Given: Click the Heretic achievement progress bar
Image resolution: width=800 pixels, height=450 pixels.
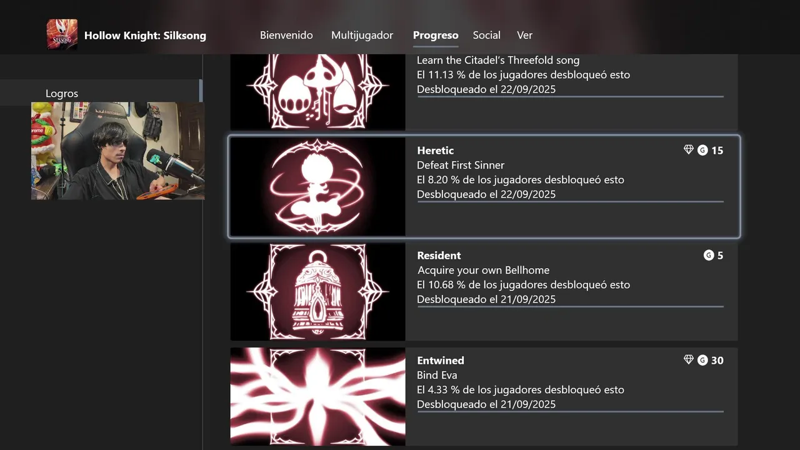Looking at the screenshot, I should click(x=570, y=201).
